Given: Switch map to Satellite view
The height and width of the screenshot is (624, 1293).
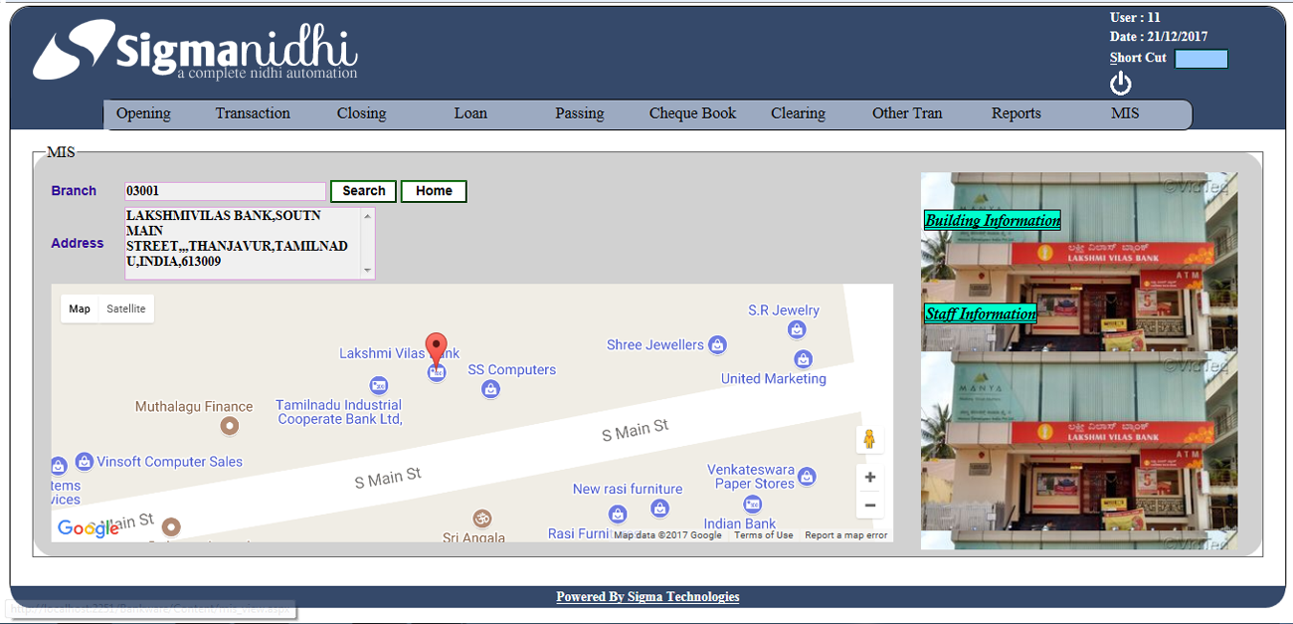Looking at the screenshot, I should (x=126, y=309).
